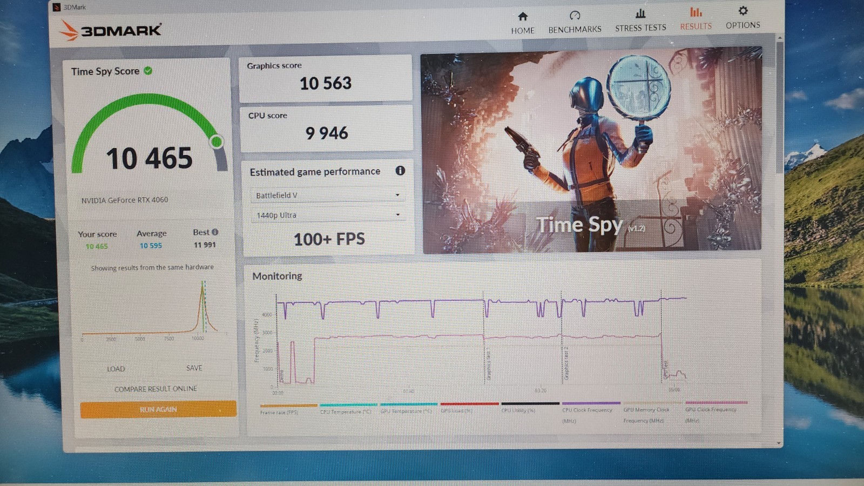Toggle GPU Clock Frequency legend swatch

click(x=716, y=402)
